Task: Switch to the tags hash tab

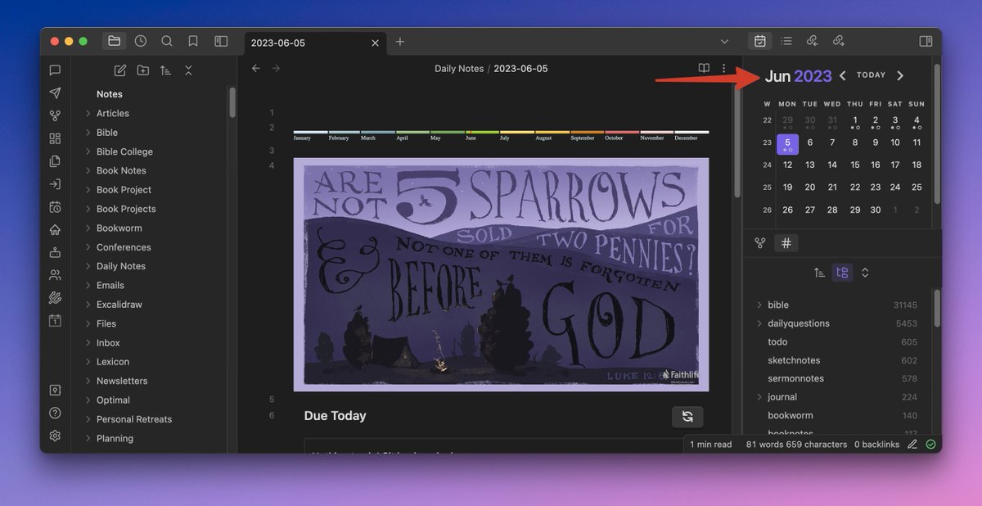Action: 786,243
